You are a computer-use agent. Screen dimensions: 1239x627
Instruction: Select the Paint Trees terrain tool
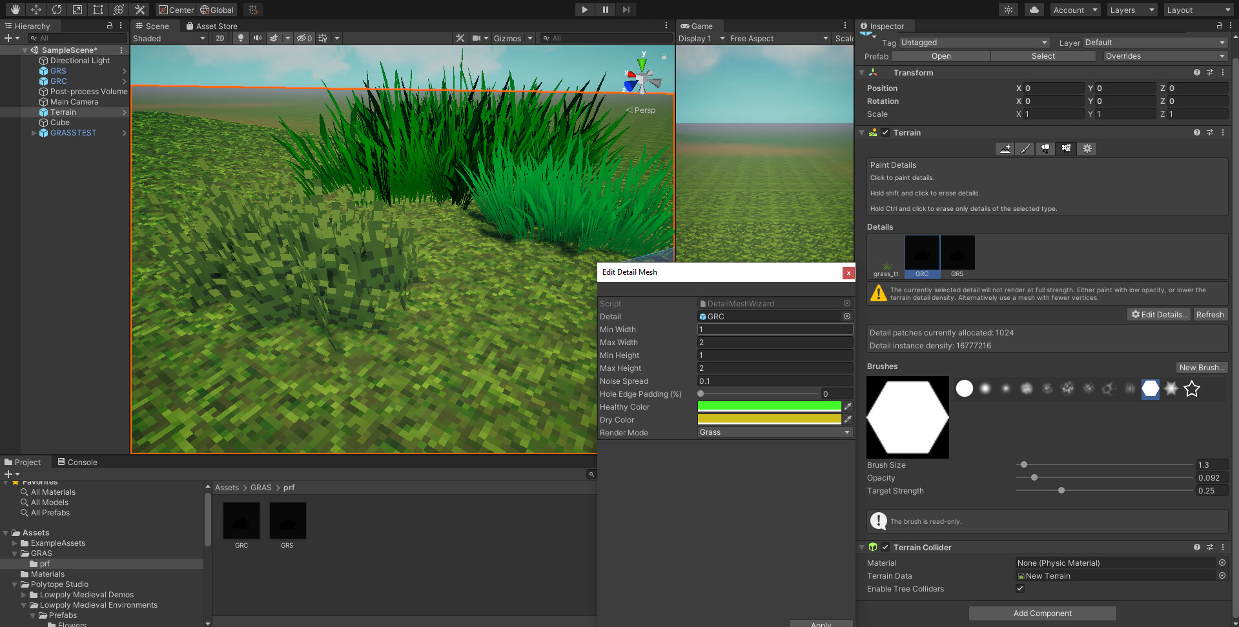click(x=1045, y=148)
